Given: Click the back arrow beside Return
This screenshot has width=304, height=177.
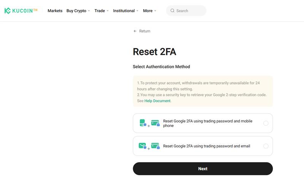Looking at the screenshot, I should coord(135,31).
